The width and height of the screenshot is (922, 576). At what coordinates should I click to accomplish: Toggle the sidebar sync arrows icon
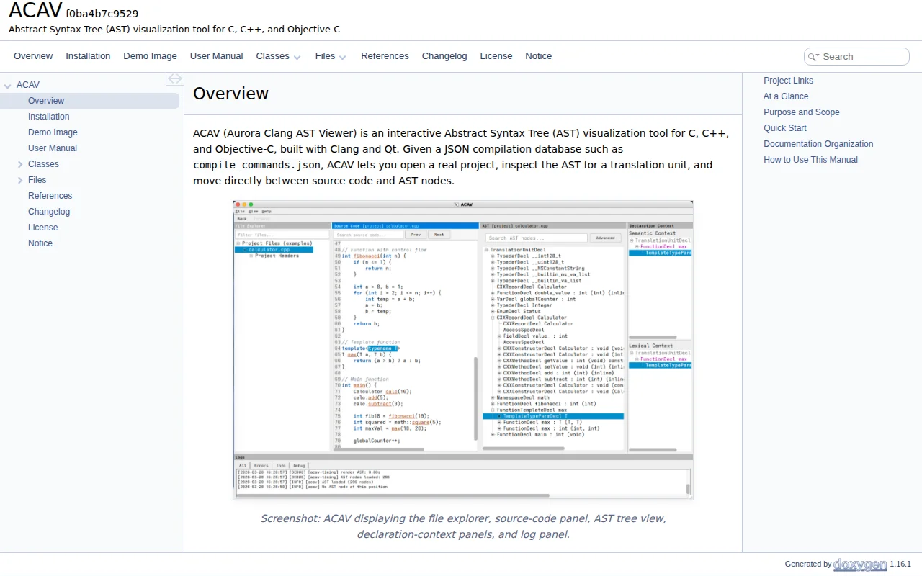point(174,79)
